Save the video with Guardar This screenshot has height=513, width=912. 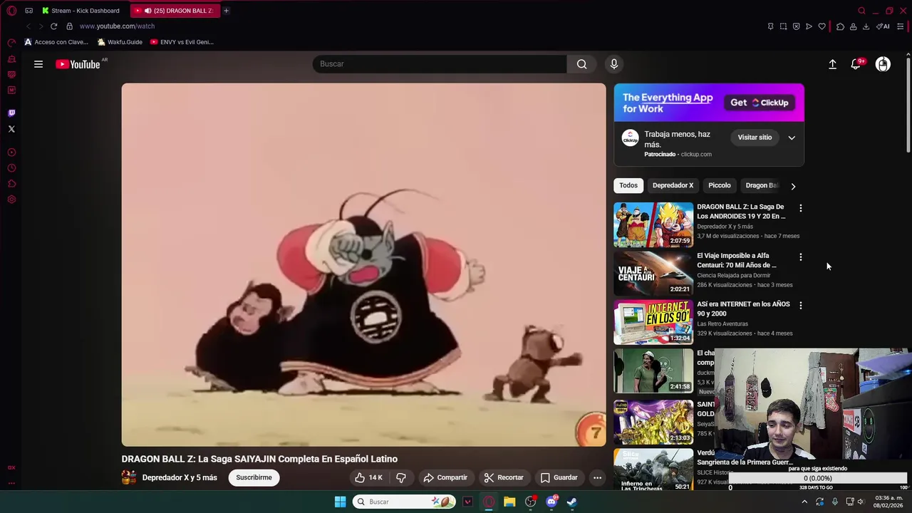(559, 477)
